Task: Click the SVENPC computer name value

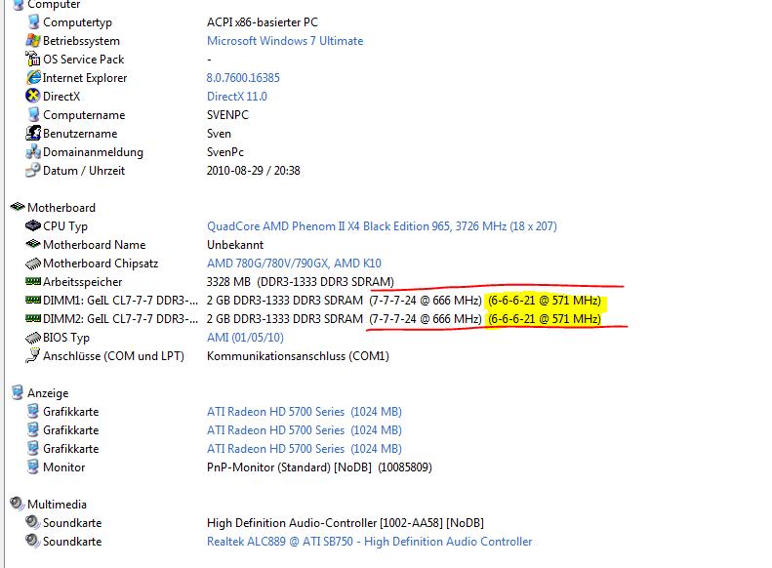Action: 227,115
